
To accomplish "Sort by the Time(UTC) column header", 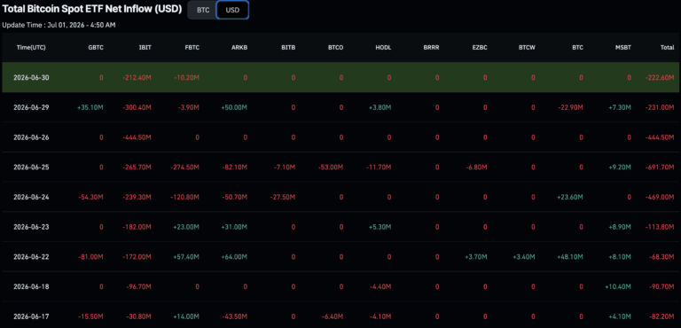I will pyautogui.click(x=31, y=48).
